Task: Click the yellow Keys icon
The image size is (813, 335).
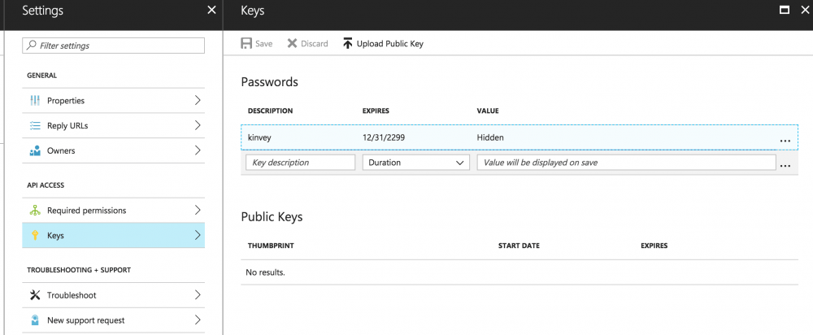Action: pyautogui.click(x=35, y=236)
